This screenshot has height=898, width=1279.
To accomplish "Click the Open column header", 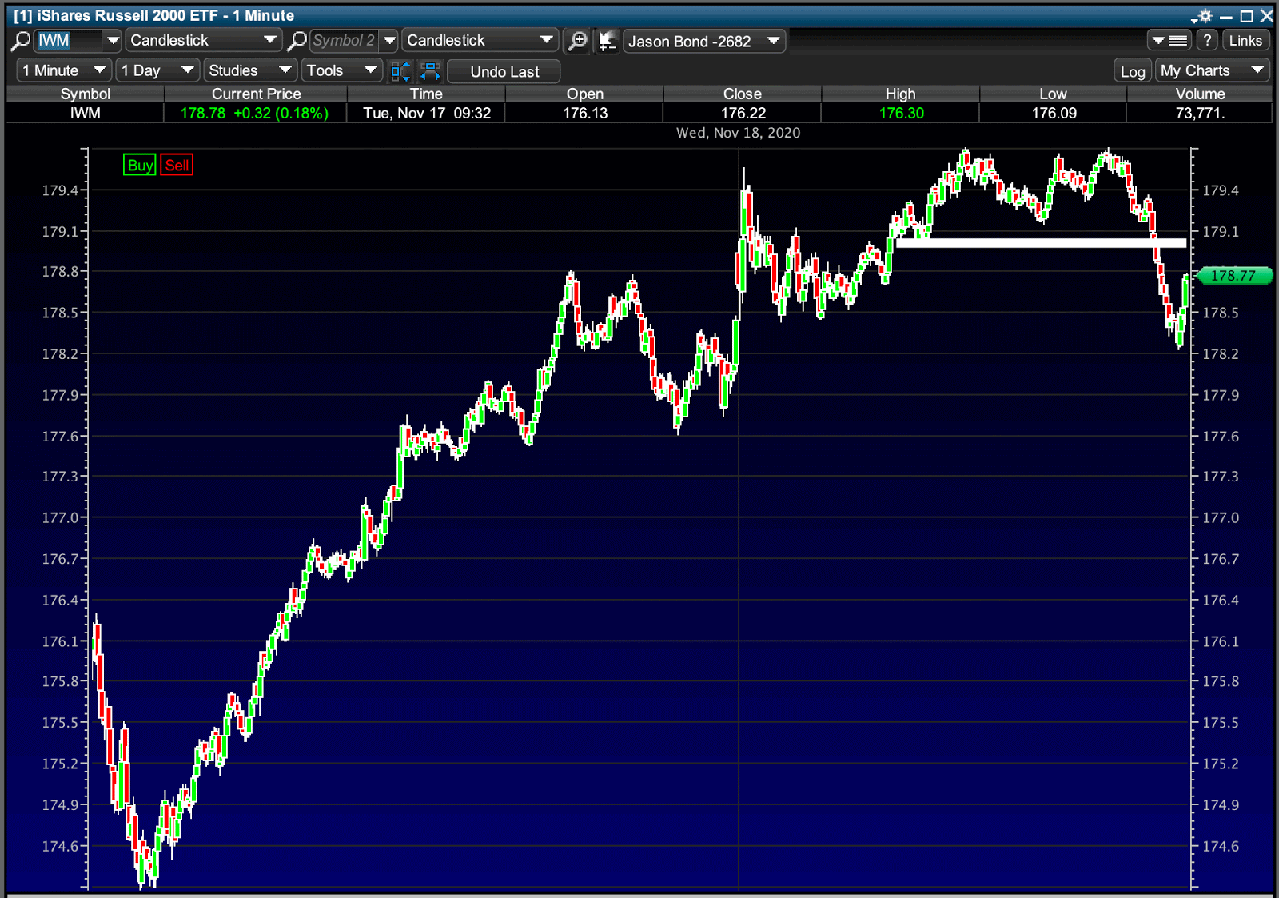I will pyautogui.click(x=584, y=94).
